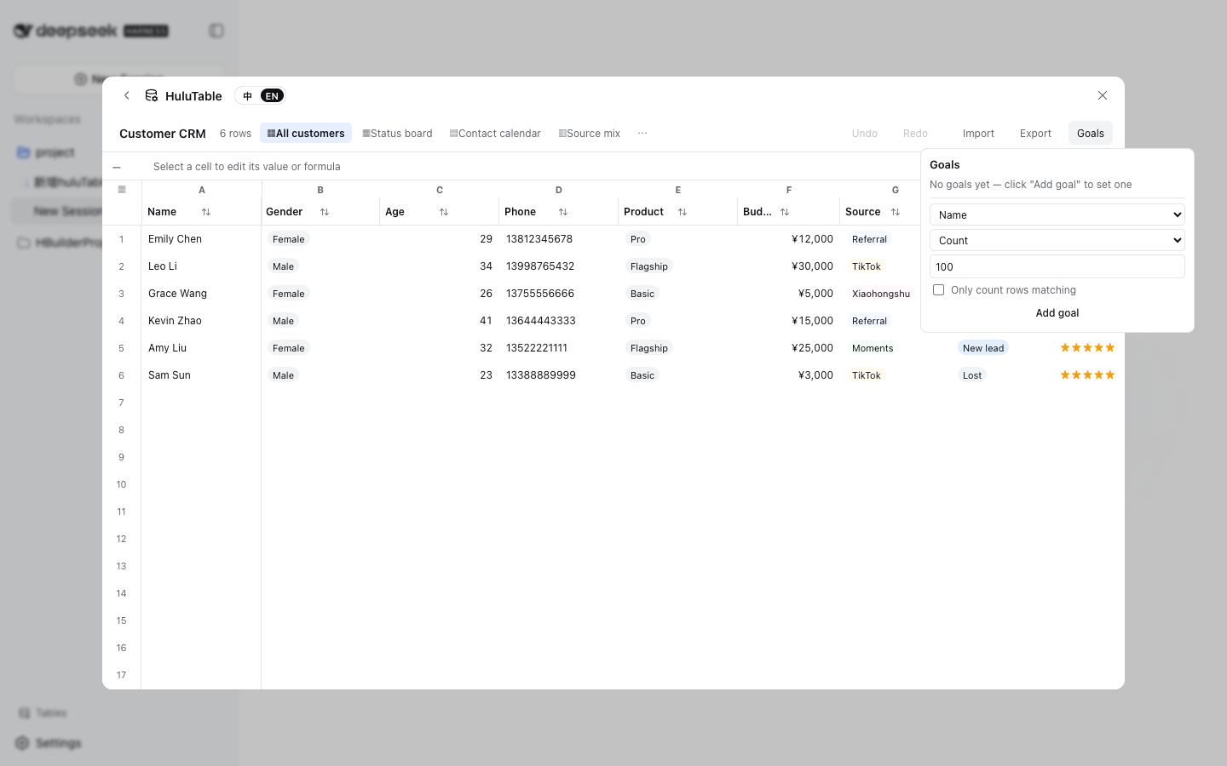
Task: Click the Female tag in Emily Chen's row
Action: coord(289,239)
